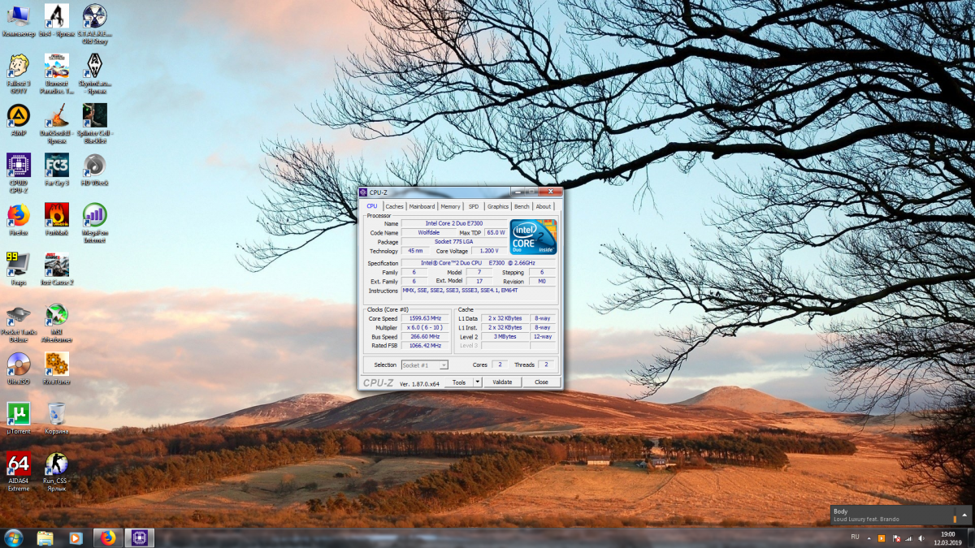This screenshot has height=548, width=975.
Task: Launch Fraps from the desktop
Action: tap(19, 270)
